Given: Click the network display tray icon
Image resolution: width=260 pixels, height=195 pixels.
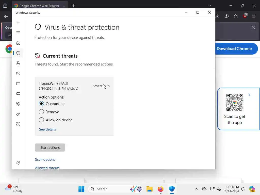Looking at the screenshot, I should [212, 189].
